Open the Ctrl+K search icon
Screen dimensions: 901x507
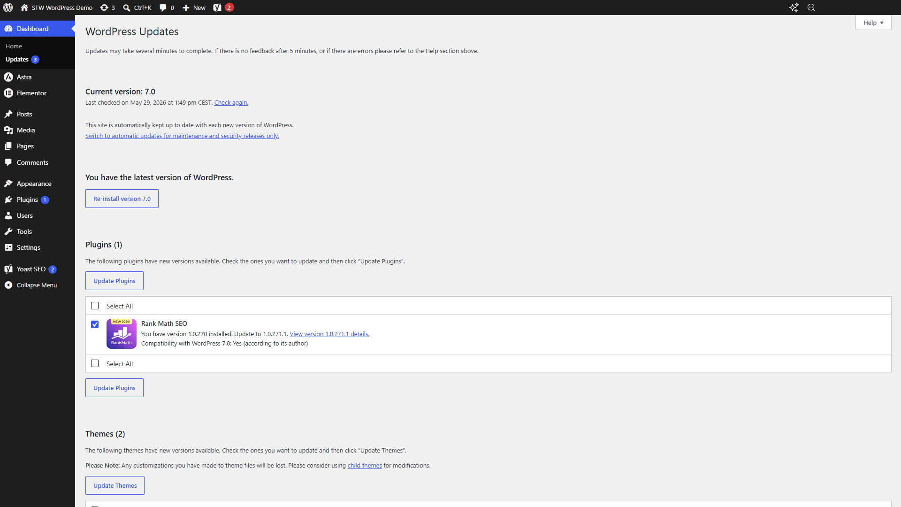pyautogui.click(x=127, y=8)
